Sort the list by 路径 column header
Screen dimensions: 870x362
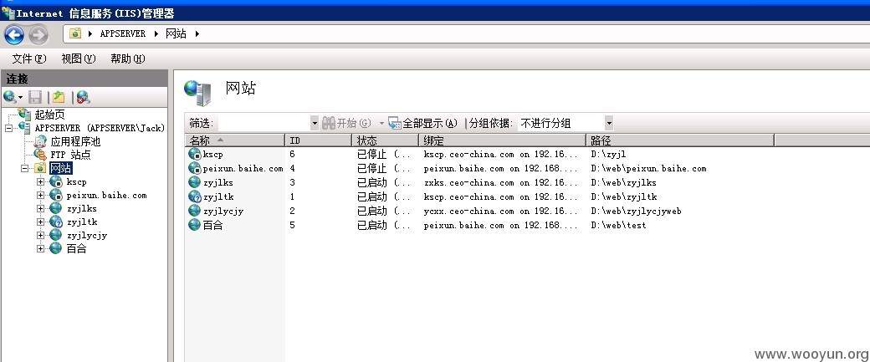tap(680, 140)
